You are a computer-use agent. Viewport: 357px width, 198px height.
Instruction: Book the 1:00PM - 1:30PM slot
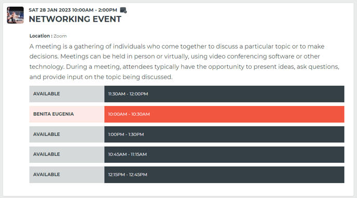(224, 134)
